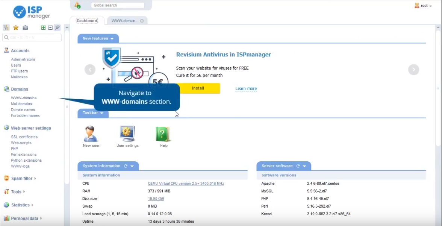The image size is (442, 226).
Task: Open Python extensions menu item
Action: point(26,161)
